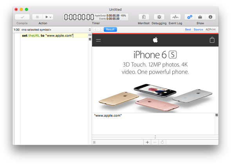Click the timer display
Screen dimensions: 231x164
[96, 17]
